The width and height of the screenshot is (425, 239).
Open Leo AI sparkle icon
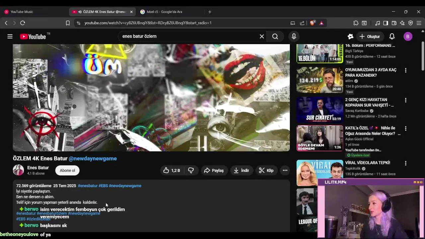pyautogui.click(x=402, y=23)
